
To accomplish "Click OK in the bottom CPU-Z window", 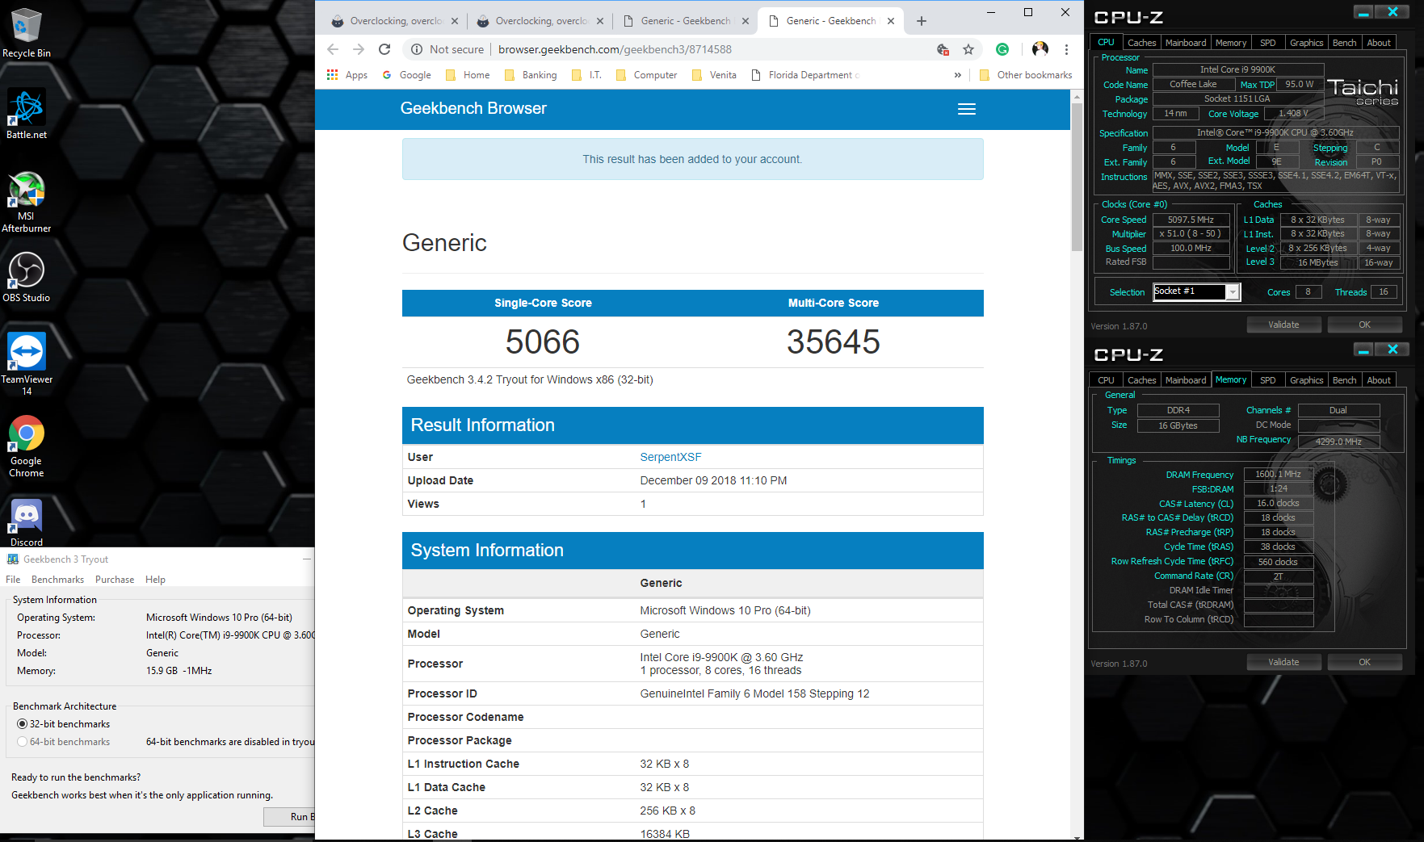I will click(x=1364, y=662).
